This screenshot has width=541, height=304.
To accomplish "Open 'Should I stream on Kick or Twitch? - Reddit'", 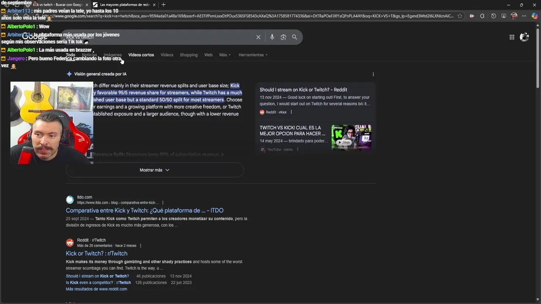I will tap(303, 90).
